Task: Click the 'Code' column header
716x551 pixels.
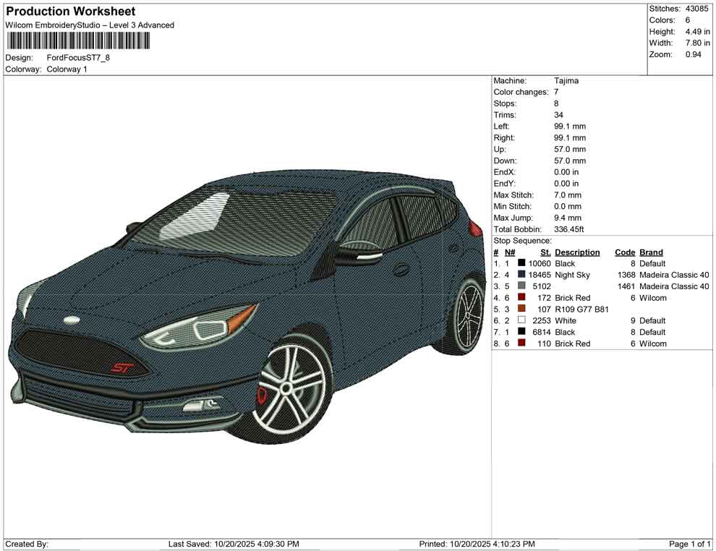Action: pos(625,252)
